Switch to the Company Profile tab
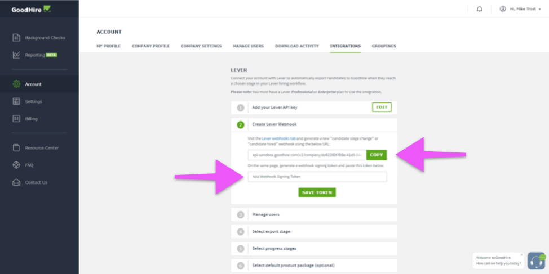This screenshot has width=549, height=274. coord(150,46)
